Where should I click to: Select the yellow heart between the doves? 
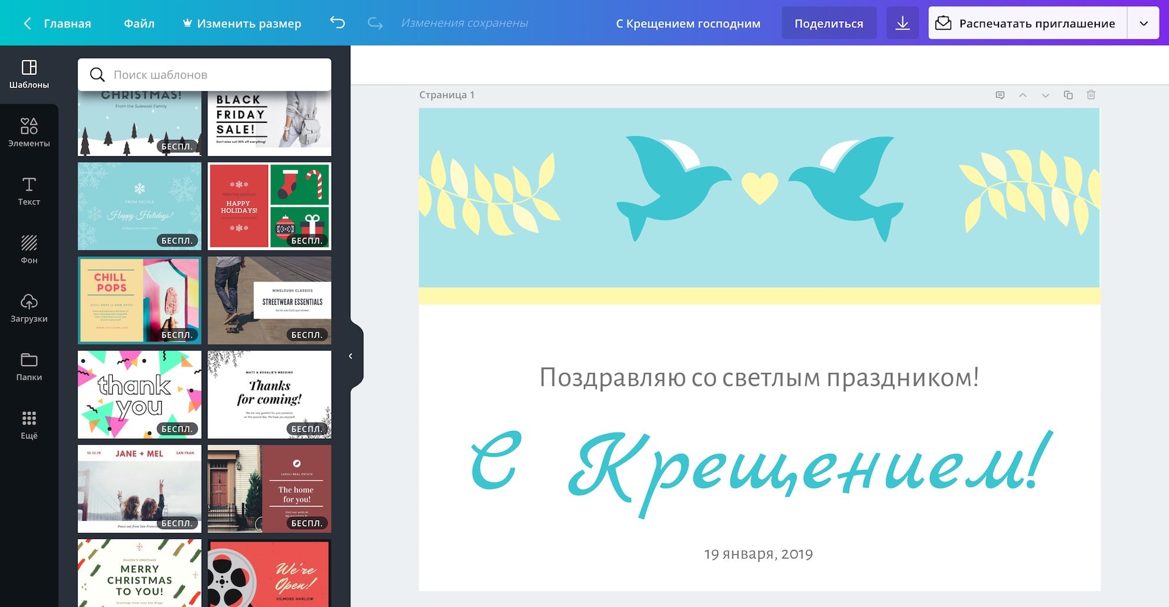coord(759,188)
